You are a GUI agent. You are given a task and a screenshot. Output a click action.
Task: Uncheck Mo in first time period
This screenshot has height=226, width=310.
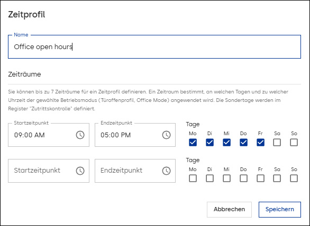193,143
